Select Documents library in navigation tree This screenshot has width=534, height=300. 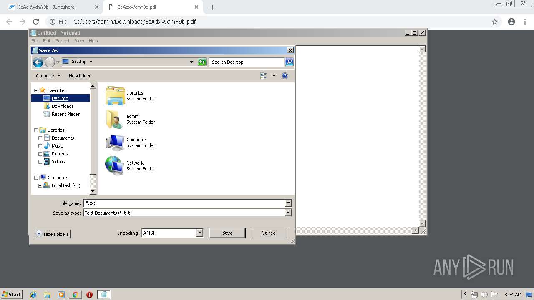63,138
